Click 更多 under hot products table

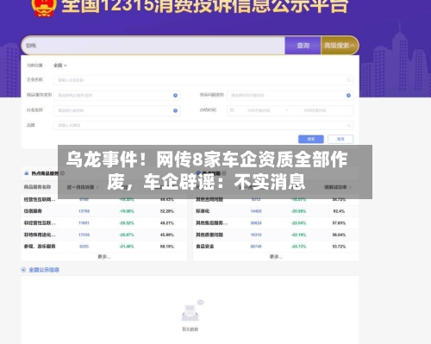tap(103, 257)
